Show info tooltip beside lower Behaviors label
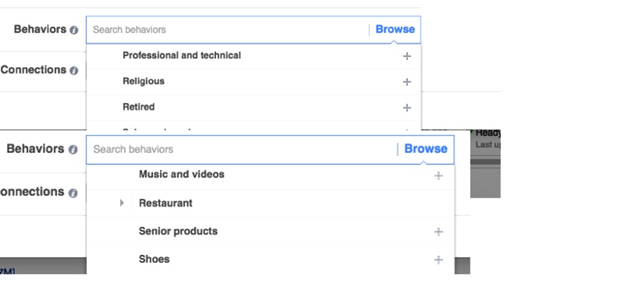Screen dimensions: 624x287 73,150
